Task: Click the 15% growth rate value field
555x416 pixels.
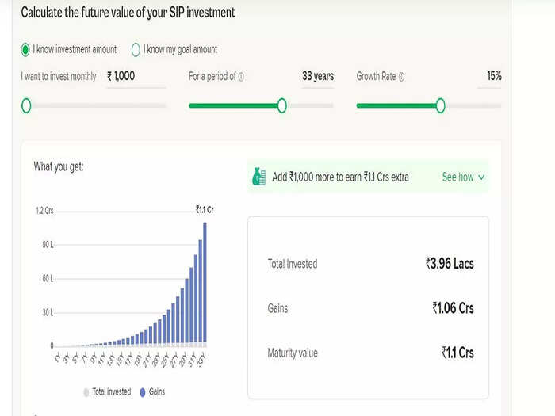Action: point(489,76)
